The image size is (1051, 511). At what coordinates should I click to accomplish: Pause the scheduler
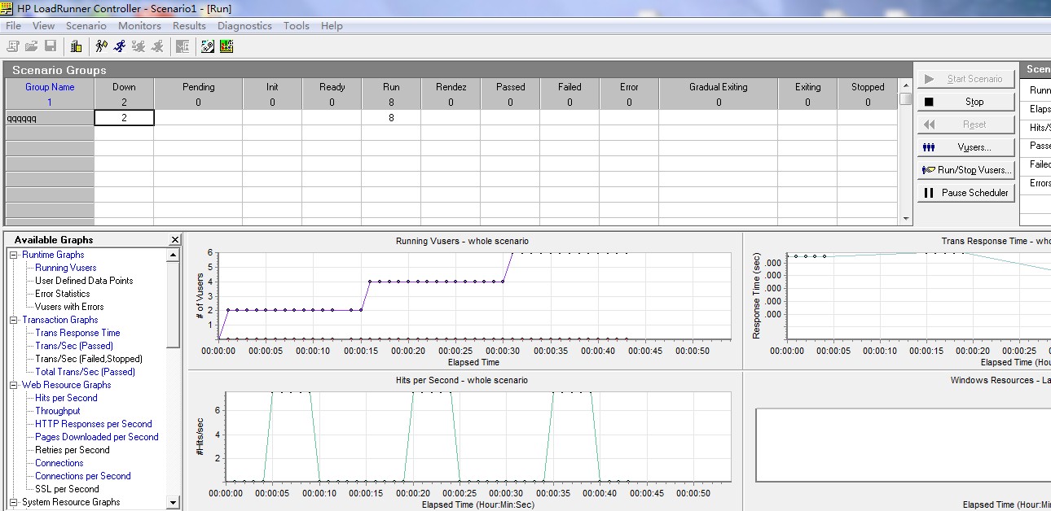pos(966,193)
